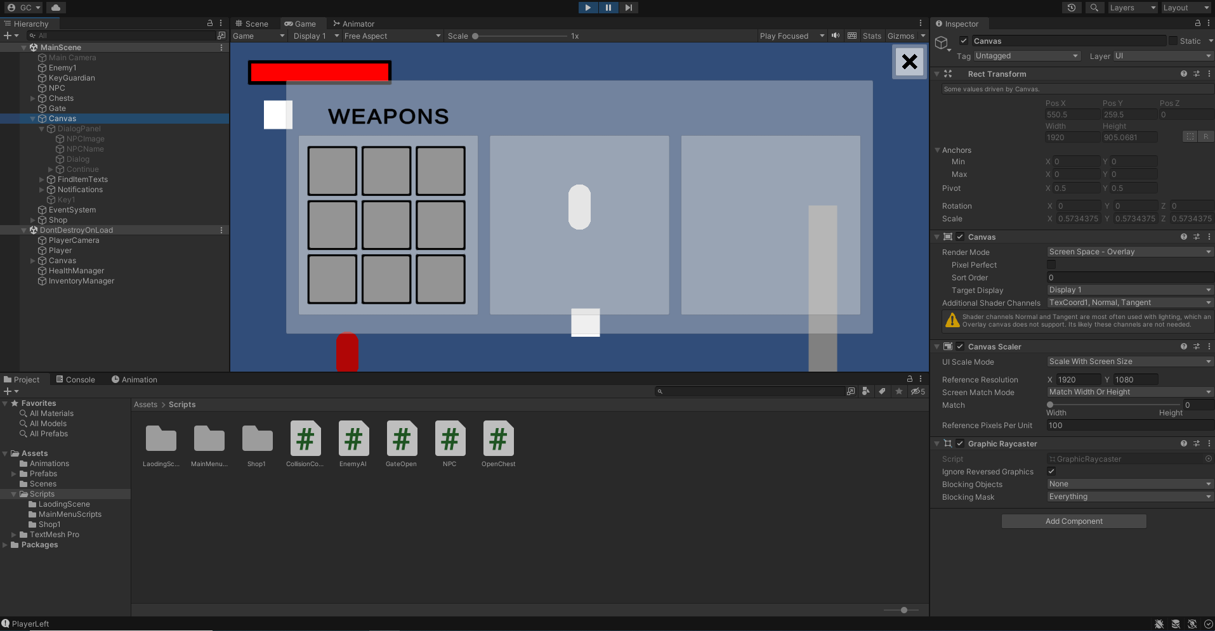Toggle the Canvas object active checkbox in Inspector
1215x631 pixels.
964,41
